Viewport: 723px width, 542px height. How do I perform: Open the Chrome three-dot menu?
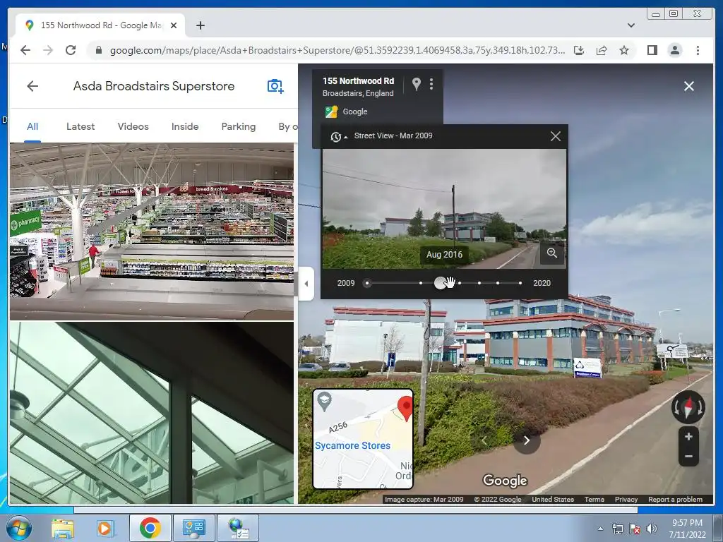pyautogui.click(x=698, y=50)
